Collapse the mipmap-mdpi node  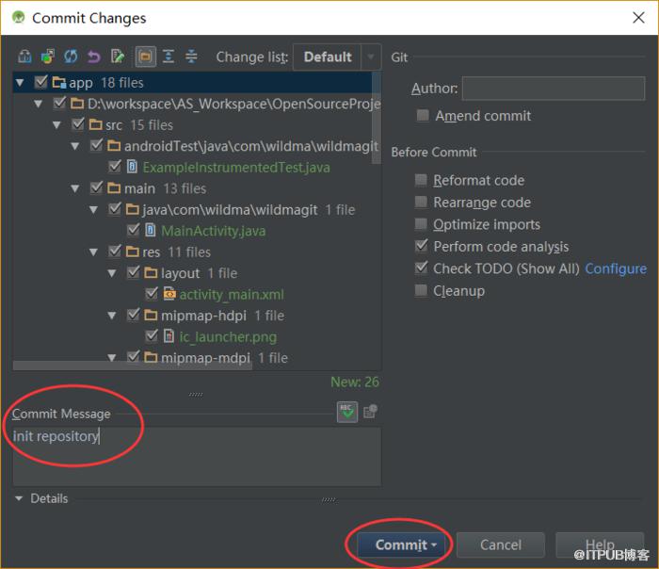click(112, 358)
